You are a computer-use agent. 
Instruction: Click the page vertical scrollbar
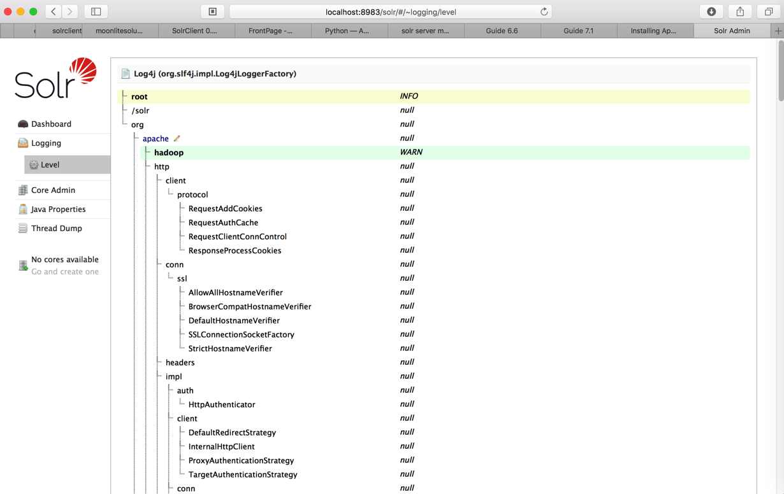[x=780, y=70]
